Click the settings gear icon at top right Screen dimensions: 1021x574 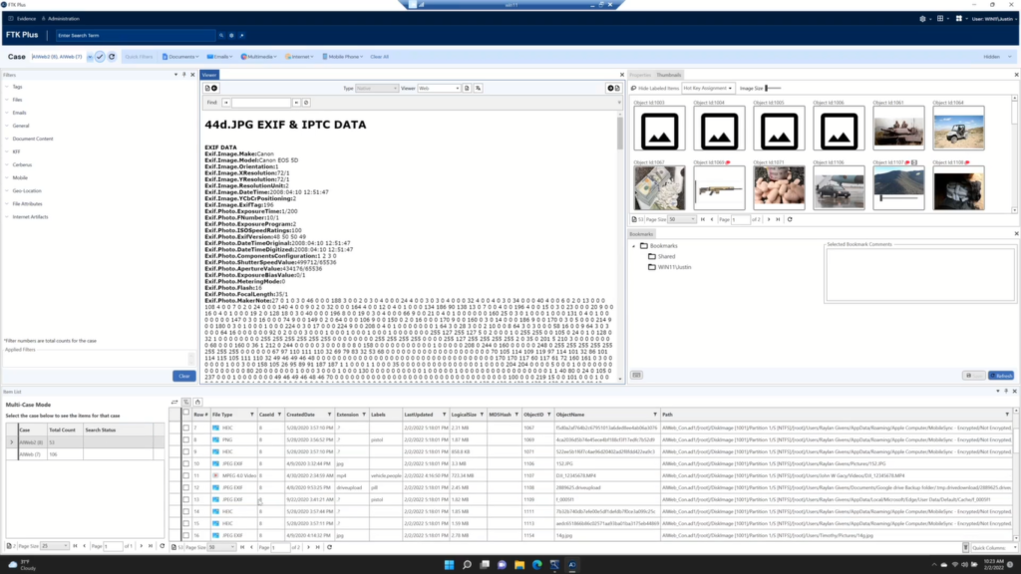coord(922,19)
